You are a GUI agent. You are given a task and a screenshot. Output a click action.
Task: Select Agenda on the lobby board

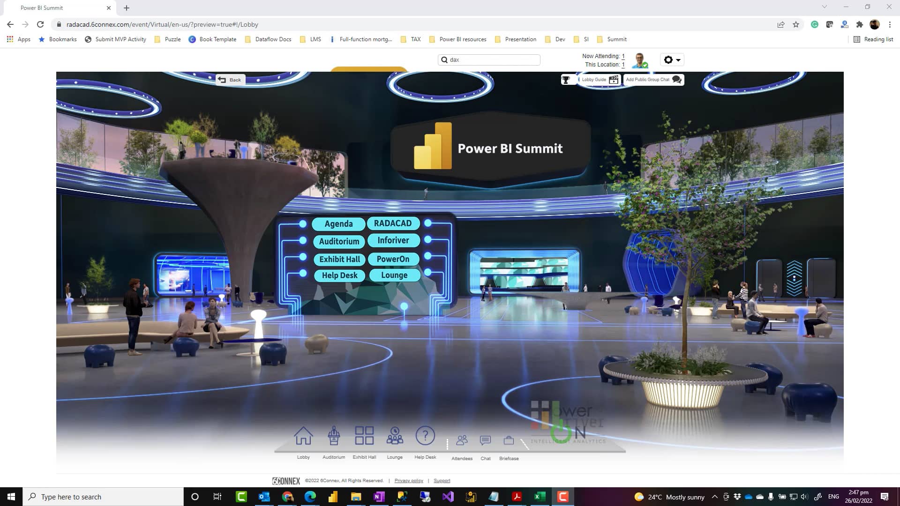(x=338, y=223)
